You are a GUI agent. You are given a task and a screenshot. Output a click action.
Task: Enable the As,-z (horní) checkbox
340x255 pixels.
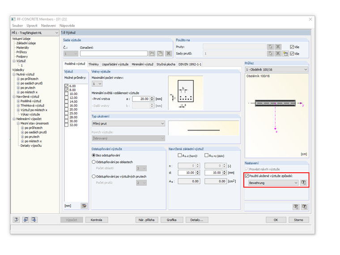click(x=179, y=155)
